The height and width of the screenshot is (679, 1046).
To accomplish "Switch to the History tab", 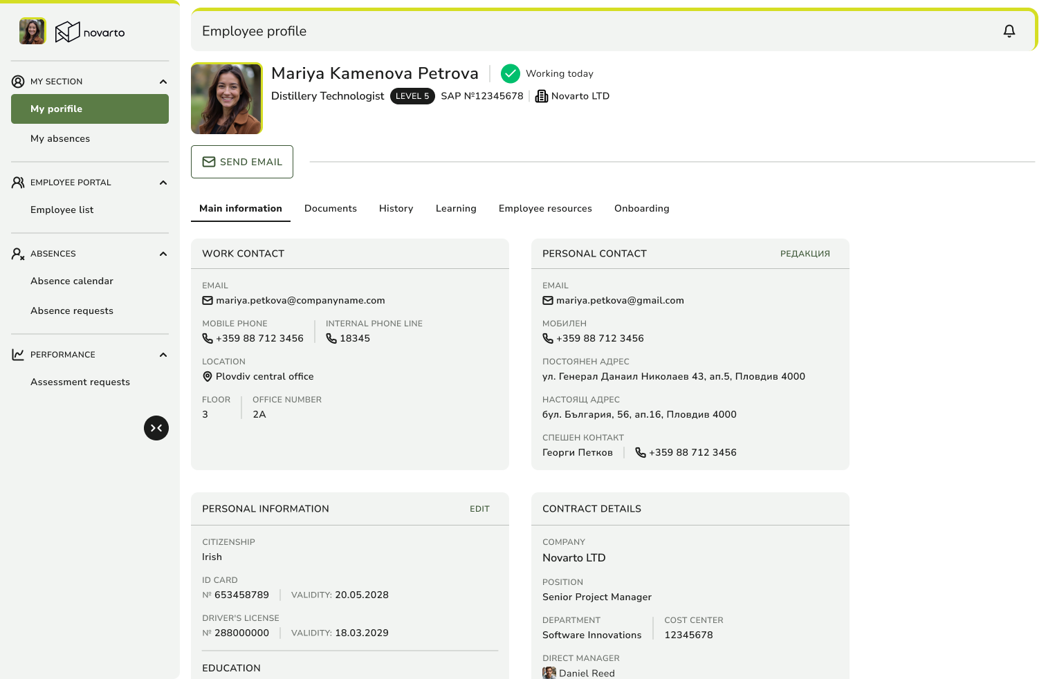I will tap(396, 209).
